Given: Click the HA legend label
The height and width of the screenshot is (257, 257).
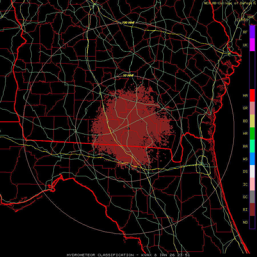Looking at the screenshot, I should point(245,96).
